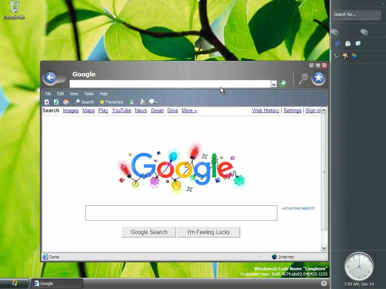386x289 pixels.
Task: Click the Print icon in toolbar
Action: [x=142, y=102]
